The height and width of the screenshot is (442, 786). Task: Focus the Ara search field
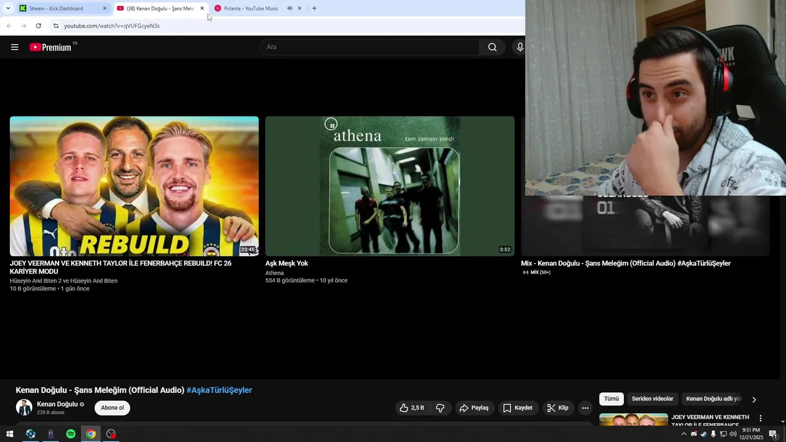370,47
